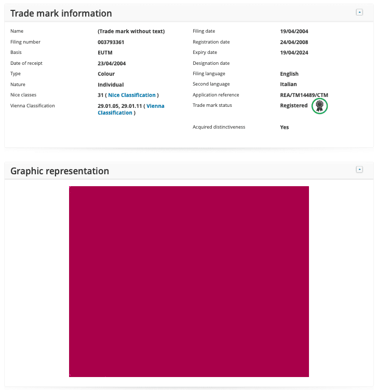Select the expiry date 19/04/2024
The width and height of the screenshot is (377, 390).
pos(294,52)
